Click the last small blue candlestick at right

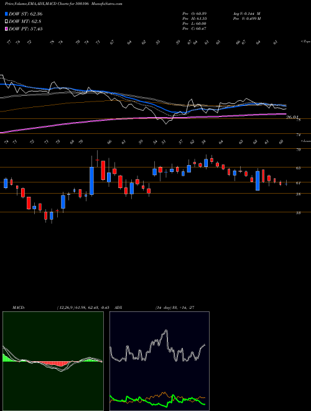coord(286,184)
